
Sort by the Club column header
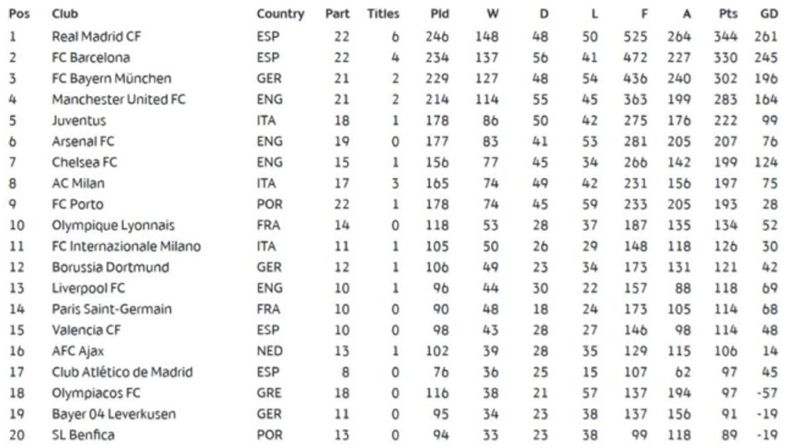65,14
